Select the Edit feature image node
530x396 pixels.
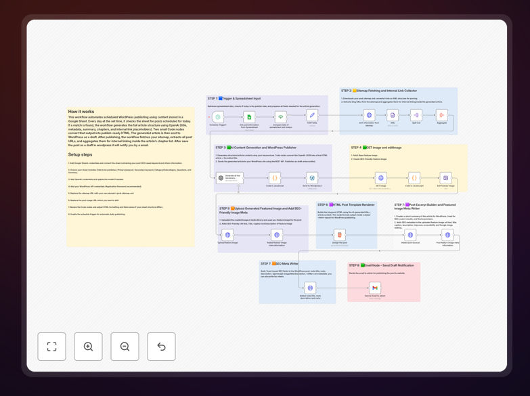click(445, 178)
